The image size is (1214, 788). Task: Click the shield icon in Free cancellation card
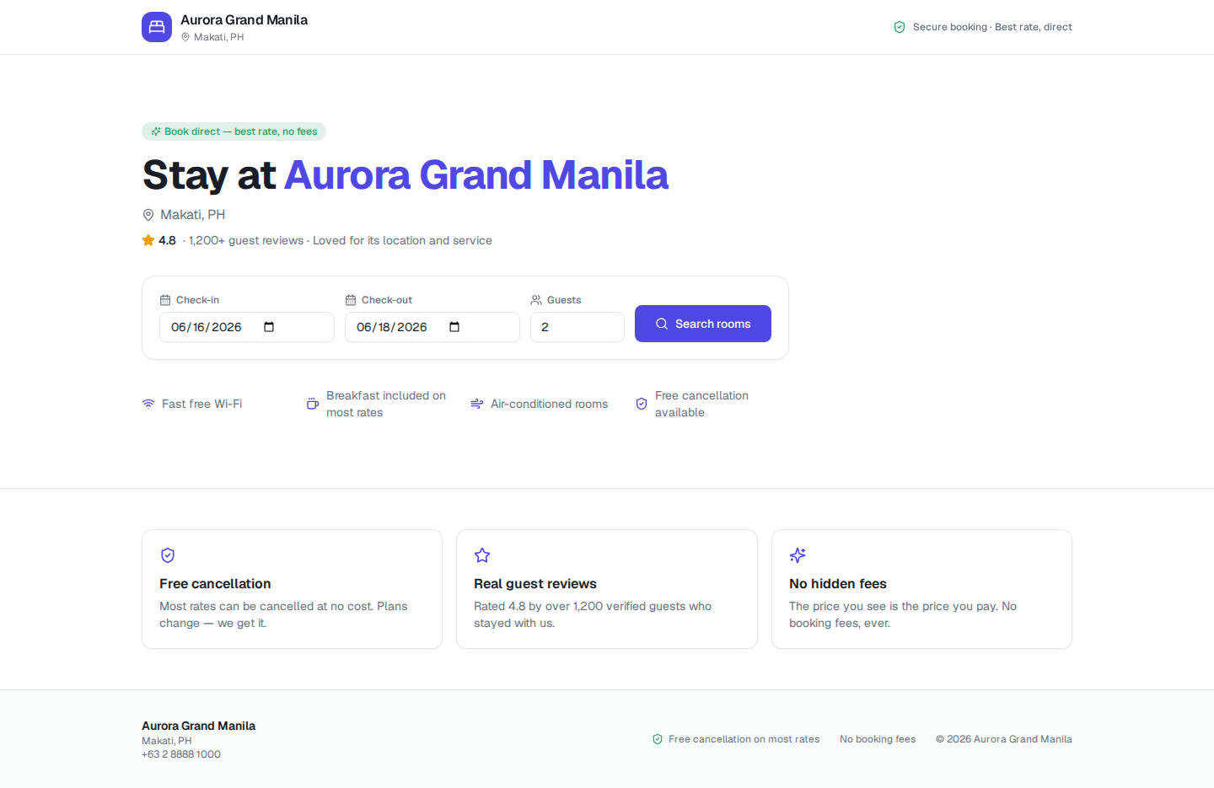tap(168, 555)
